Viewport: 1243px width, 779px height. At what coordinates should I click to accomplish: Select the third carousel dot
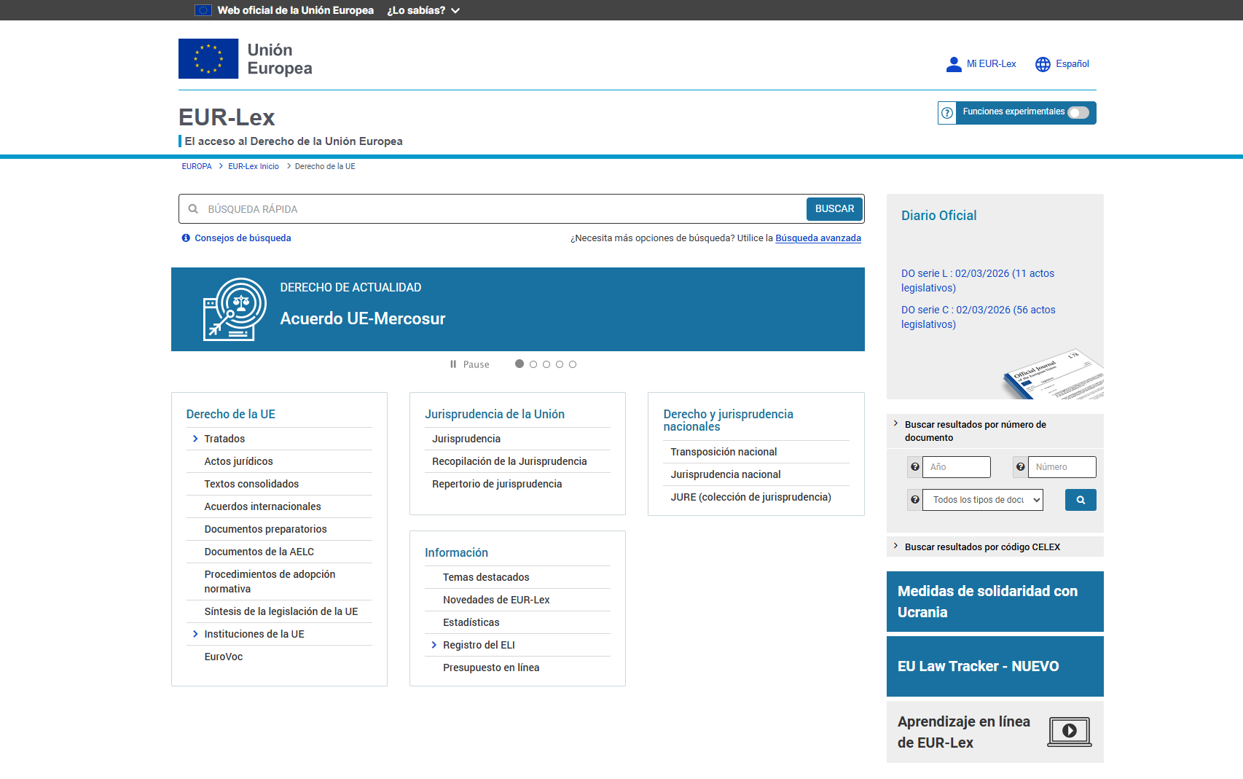point(546,364)
